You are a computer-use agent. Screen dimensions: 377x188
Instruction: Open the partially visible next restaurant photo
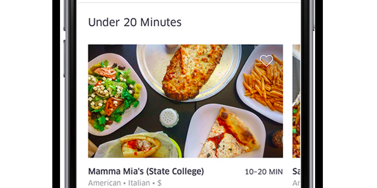[296, 101]
